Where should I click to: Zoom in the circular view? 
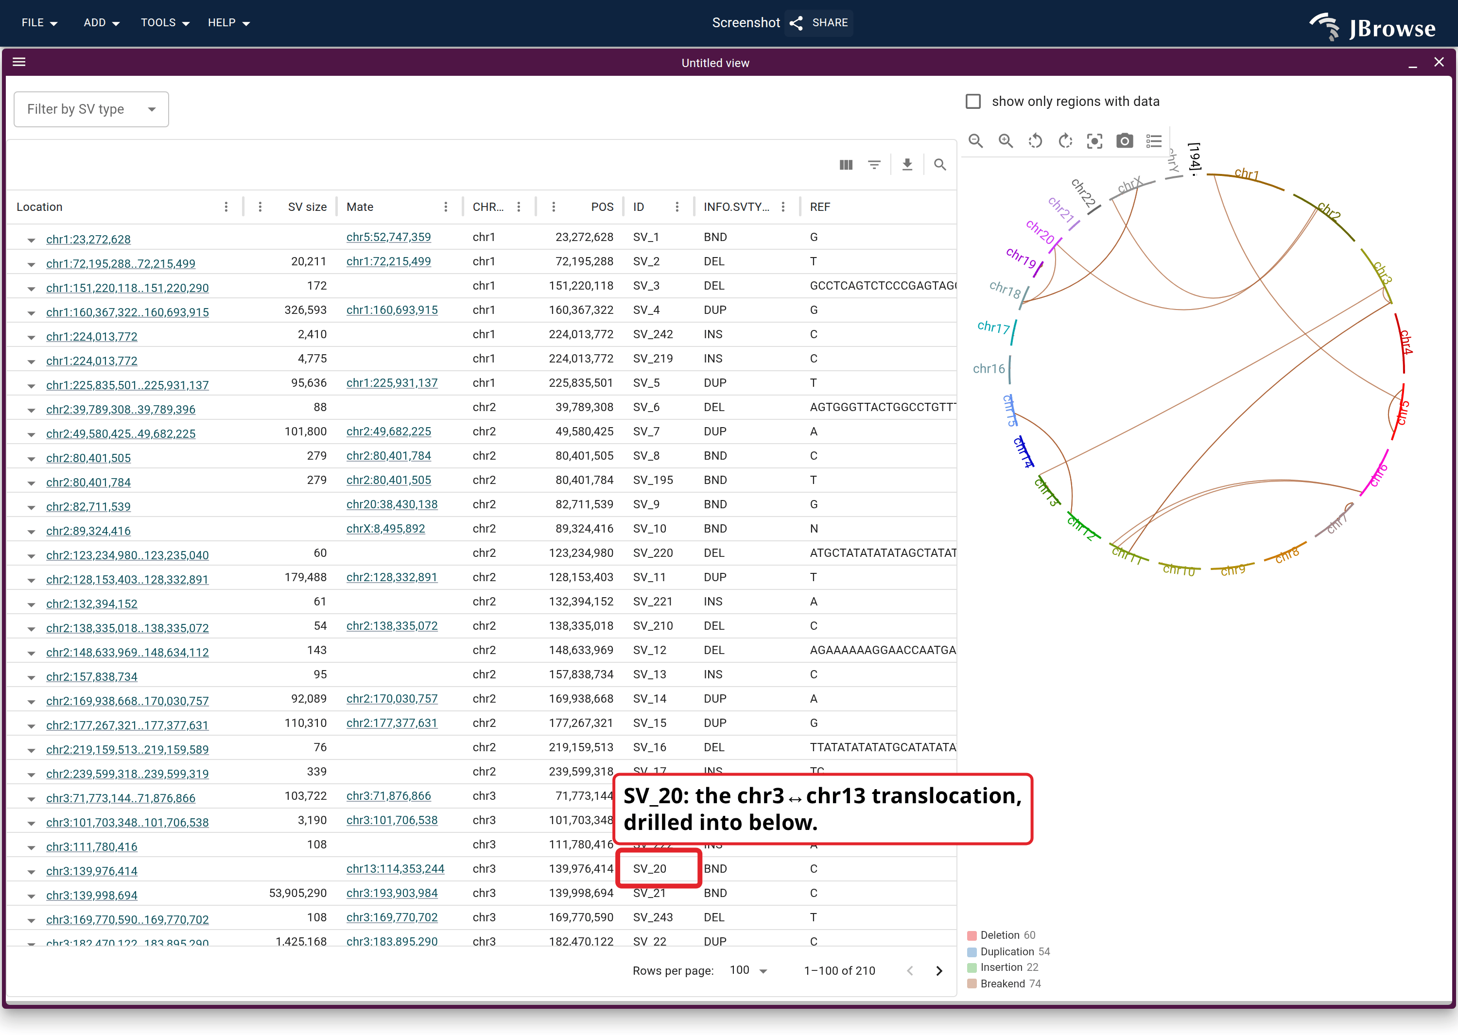(x=1006, y=141)
